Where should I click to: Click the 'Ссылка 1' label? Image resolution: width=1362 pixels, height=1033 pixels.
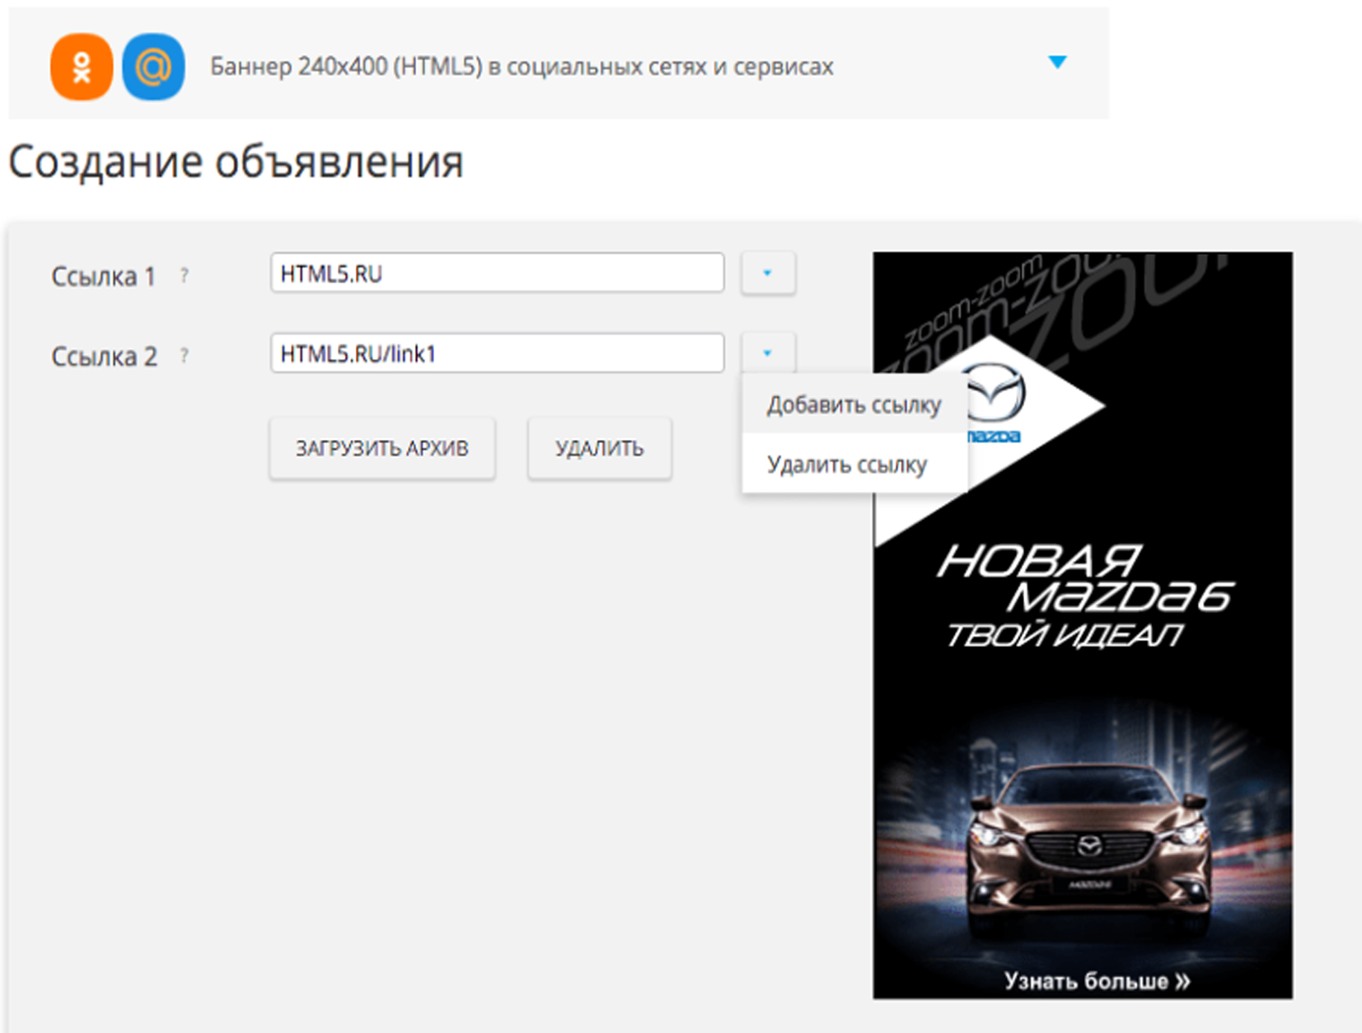pos(104,276)
